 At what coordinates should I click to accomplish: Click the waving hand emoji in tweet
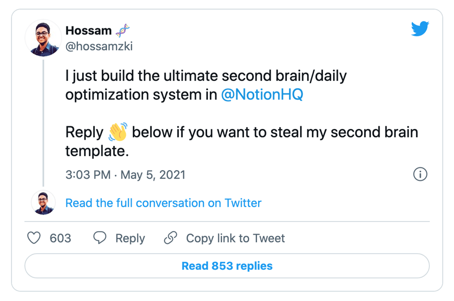pyautogui.click(x=118, y=132)
